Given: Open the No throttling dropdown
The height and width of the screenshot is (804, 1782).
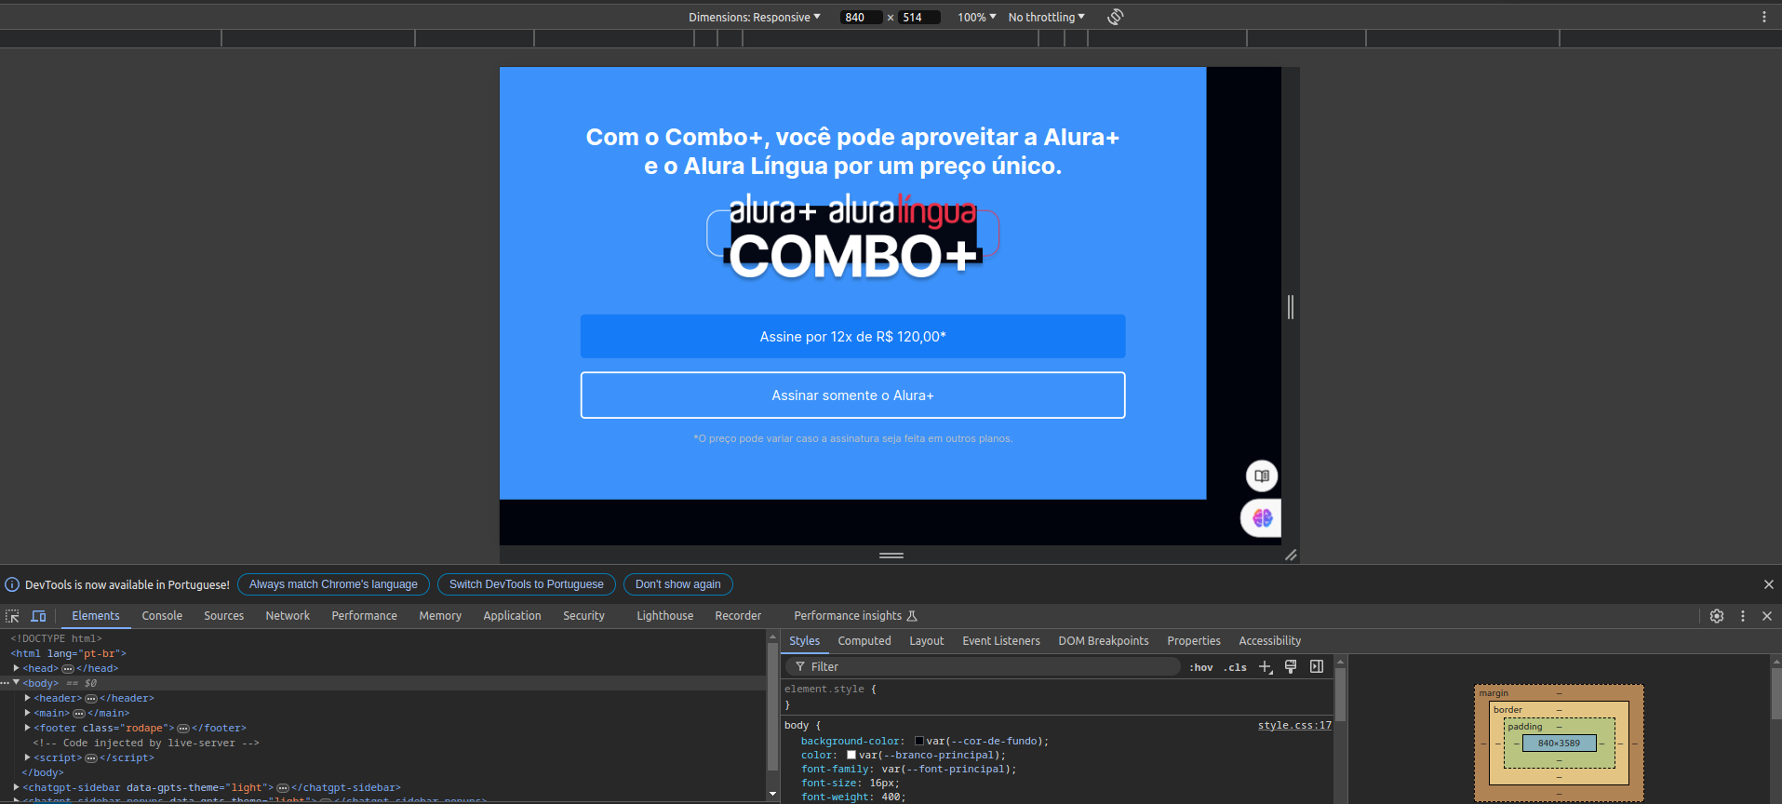Looking at the screenshot, I should [x=1047, y=17].
